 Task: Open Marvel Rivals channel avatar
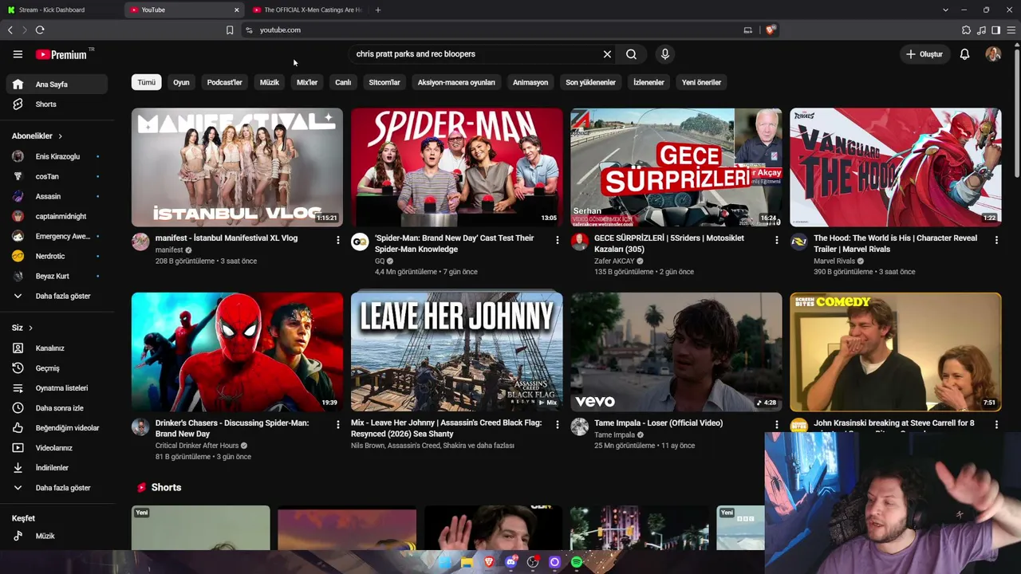pos(798,242)
